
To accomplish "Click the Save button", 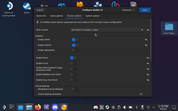I will click(145, 10).
